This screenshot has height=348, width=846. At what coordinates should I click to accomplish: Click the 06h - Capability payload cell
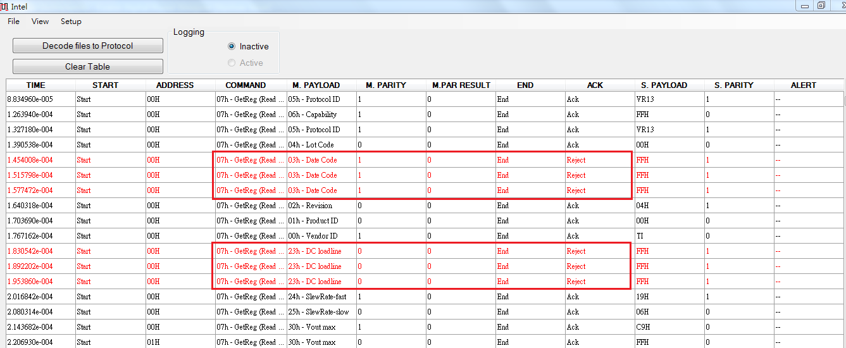(x=321, y=115)
